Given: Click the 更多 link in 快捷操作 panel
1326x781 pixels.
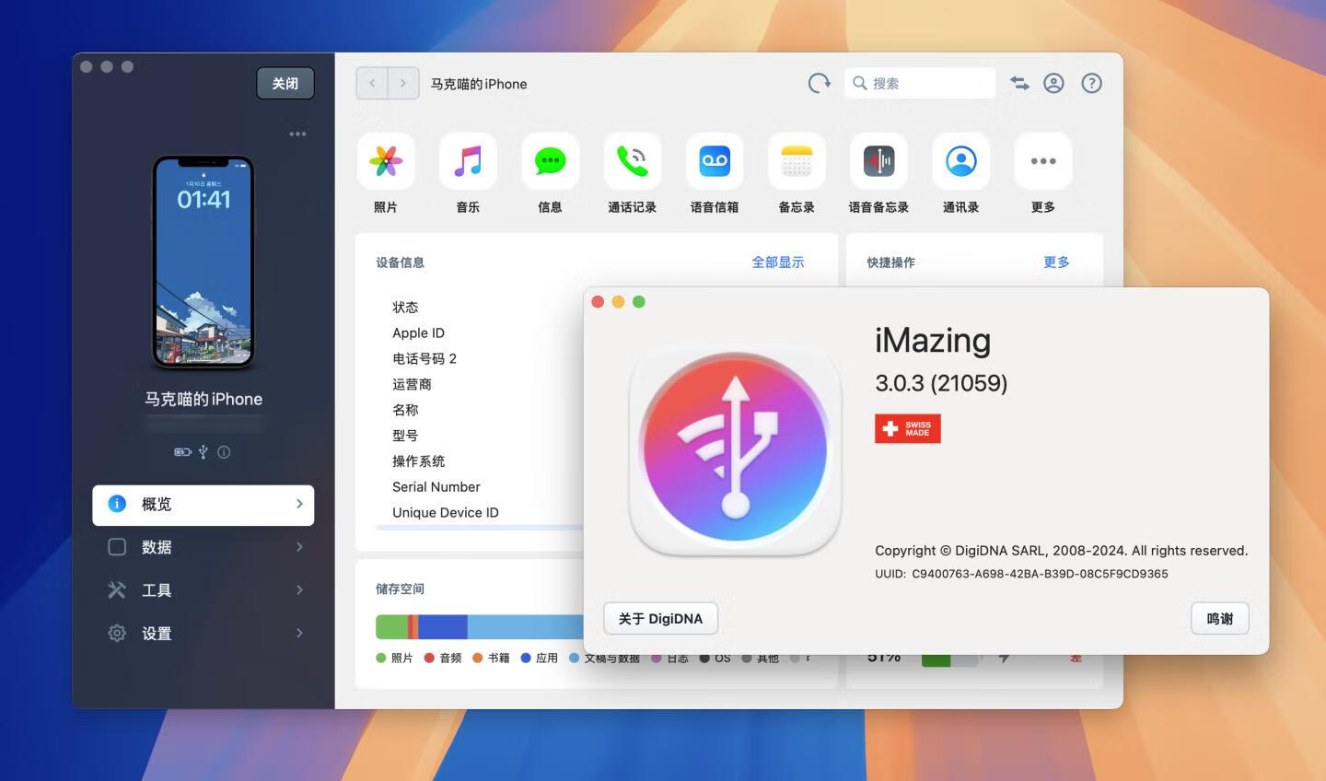Looking at the screenshot, I should (1056, 262).
